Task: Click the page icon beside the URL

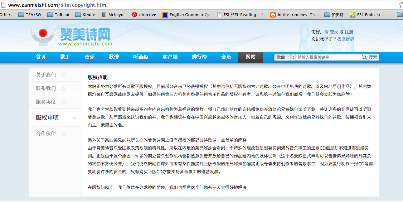Action: coord(3,5)
